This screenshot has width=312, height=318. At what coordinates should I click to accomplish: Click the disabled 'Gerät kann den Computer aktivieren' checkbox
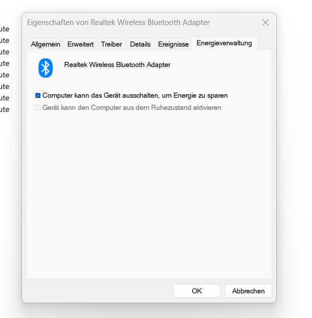38,107
